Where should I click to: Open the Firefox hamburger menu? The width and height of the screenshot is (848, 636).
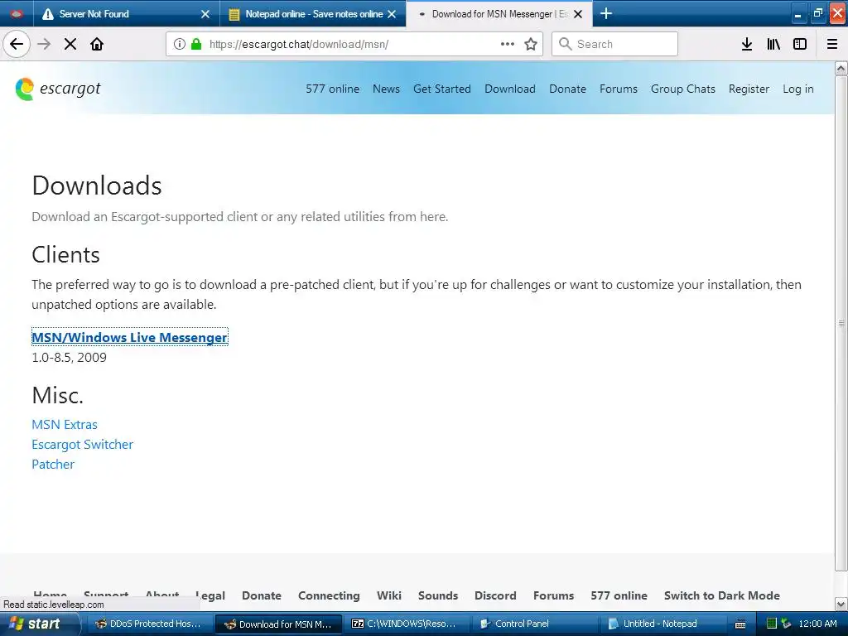click(x=832, y=44)
